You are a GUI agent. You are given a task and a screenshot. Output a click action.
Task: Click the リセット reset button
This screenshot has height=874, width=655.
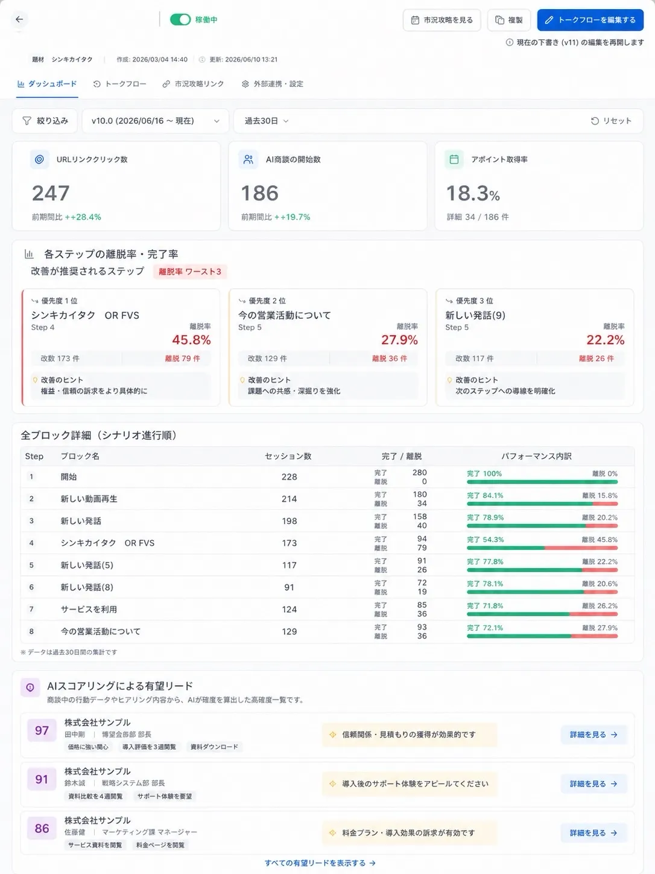coord(610,121)
